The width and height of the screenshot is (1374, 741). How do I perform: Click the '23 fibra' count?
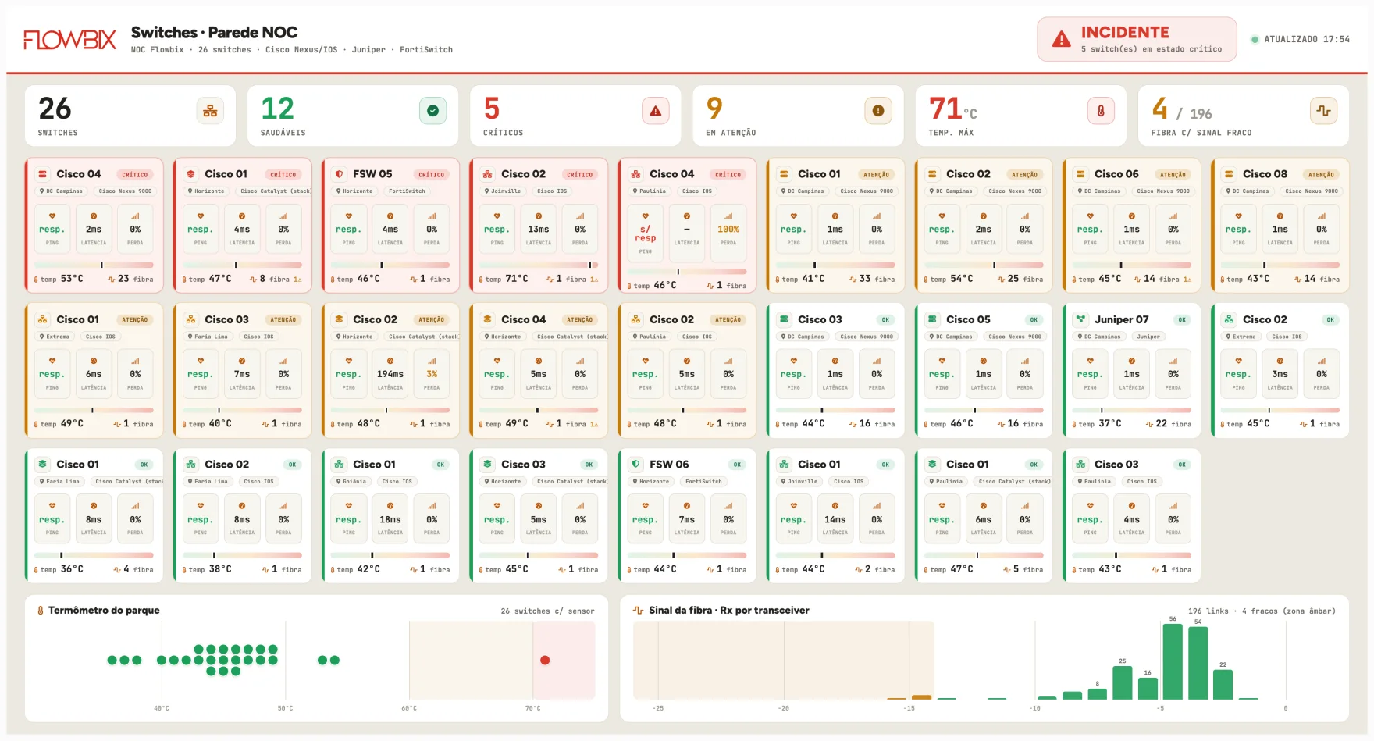coord(130,279)
